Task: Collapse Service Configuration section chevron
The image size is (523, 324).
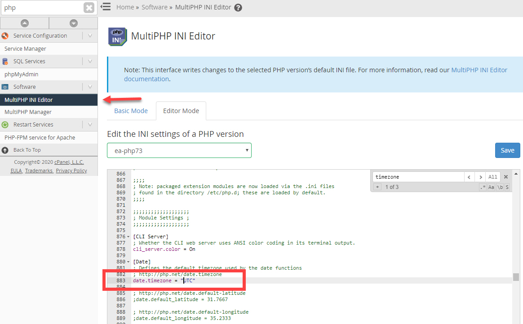Action: click(x=90, y=35)
